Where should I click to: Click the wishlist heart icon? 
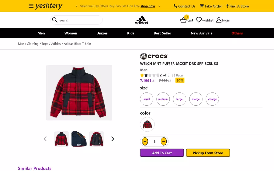[x=199, y=20]
